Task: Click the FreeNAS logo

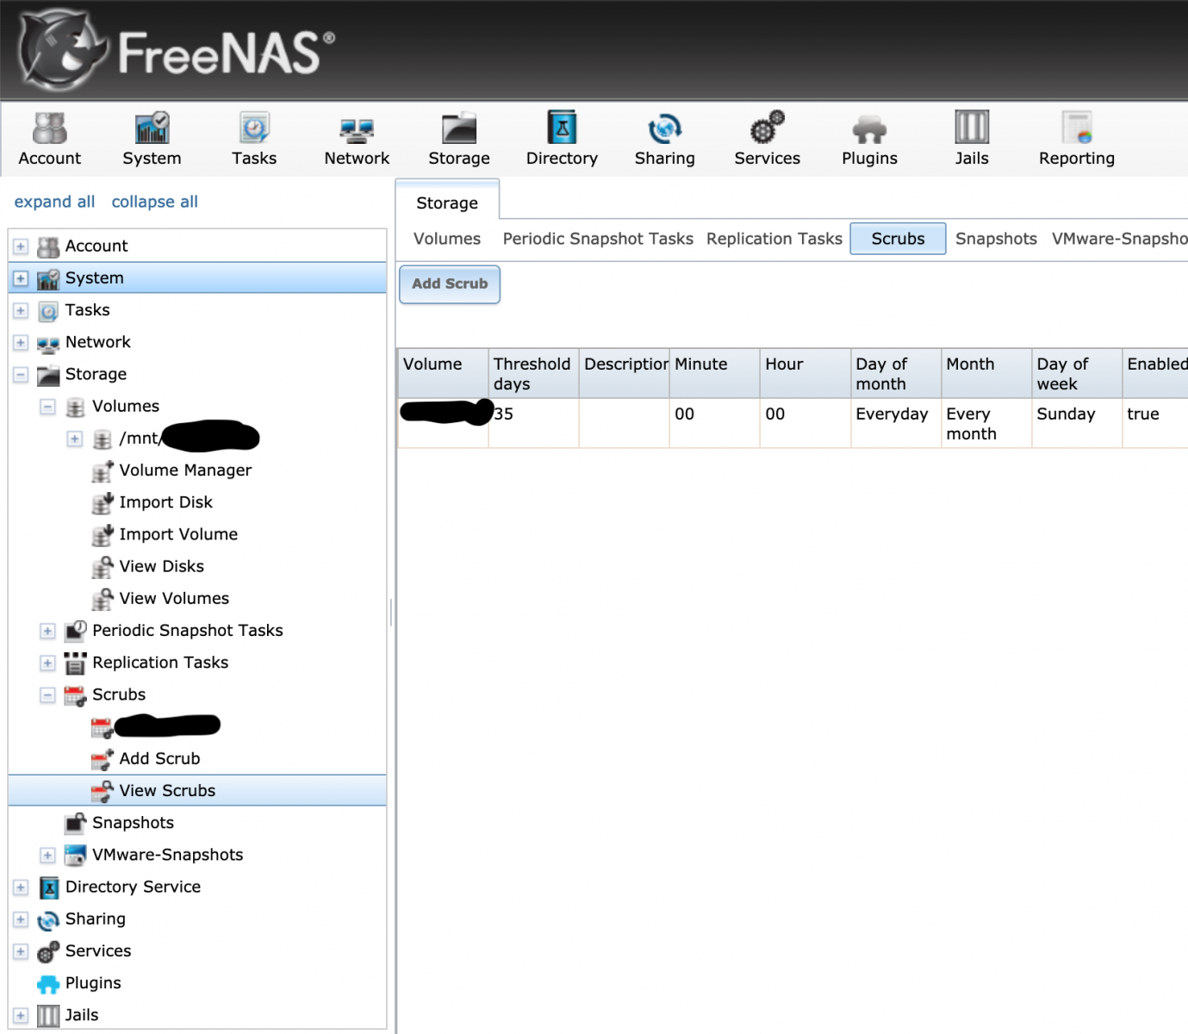Action: click(x=177, y=51)
